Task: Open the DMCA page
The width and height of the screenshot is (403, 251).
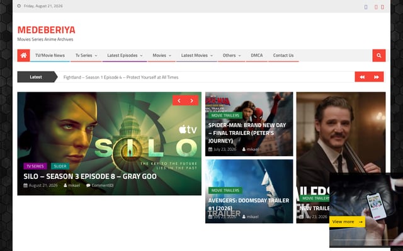Action: (257, 55)
